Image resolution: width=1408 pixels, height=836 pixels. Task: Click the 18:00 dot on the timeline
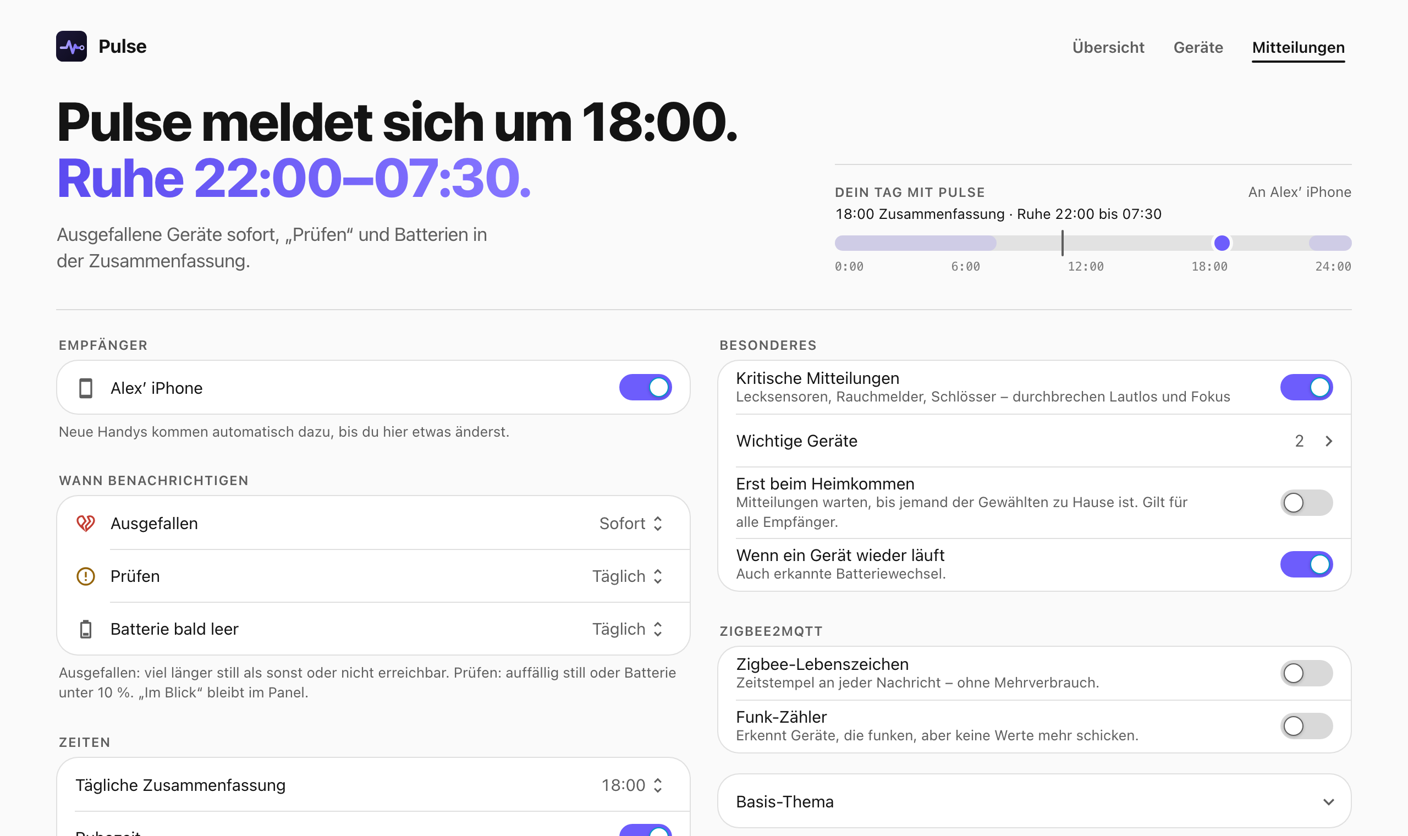[1222, 243]
